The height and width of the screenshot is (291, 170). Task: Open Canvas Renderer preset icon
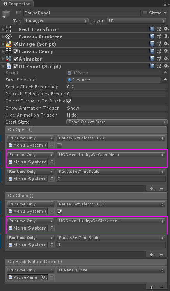point(159,36)
